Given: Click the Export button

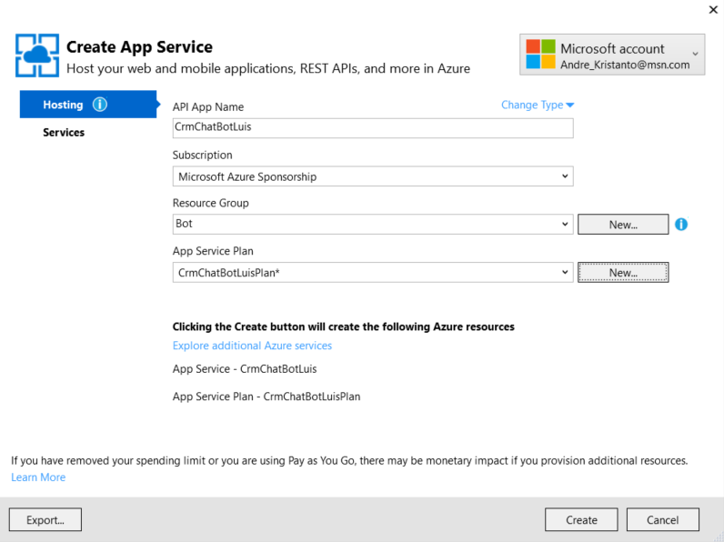Looking at the screenshot, I should tap(45, 520).
